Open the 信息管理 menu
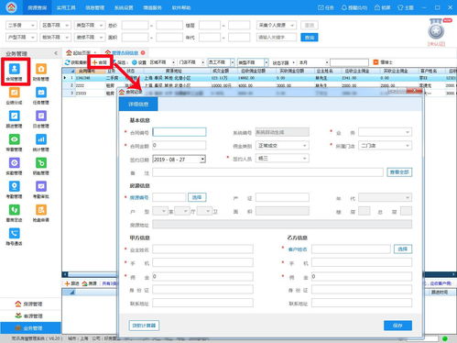Screen dimensions: 457x343 coord(95,7)
